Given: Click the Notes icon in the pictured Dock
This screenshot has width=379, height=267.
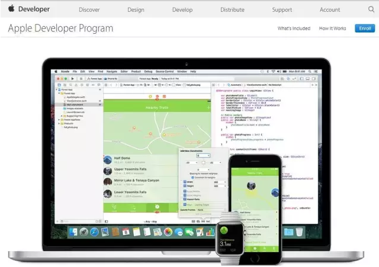Looking at the screenshot, I should (136, 232).
